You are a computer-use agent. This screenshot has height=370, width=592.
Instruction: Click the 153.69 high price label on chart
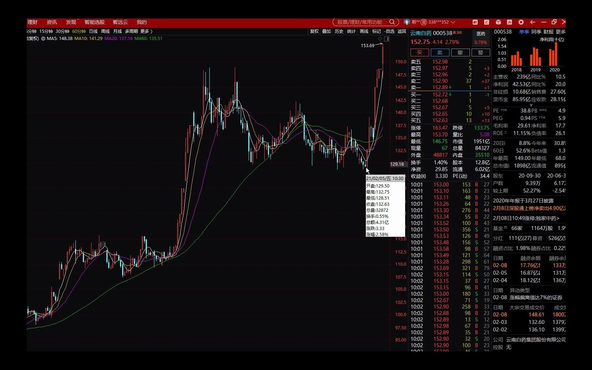point(367,46)
